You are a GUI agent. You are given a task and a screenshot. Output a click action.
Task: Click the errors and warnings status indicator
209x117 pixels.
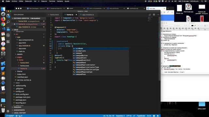19,116
